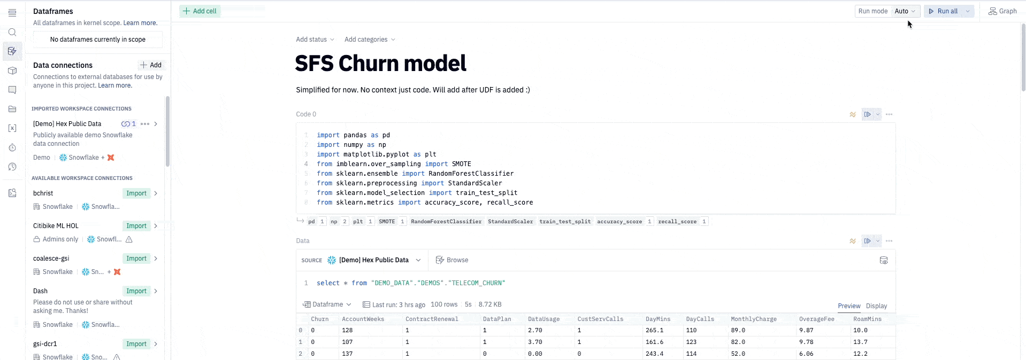Expand the bchrist connection details chevron
Image resolution: width=1026 pixels, height=360 pixels.
click(156, 193)
